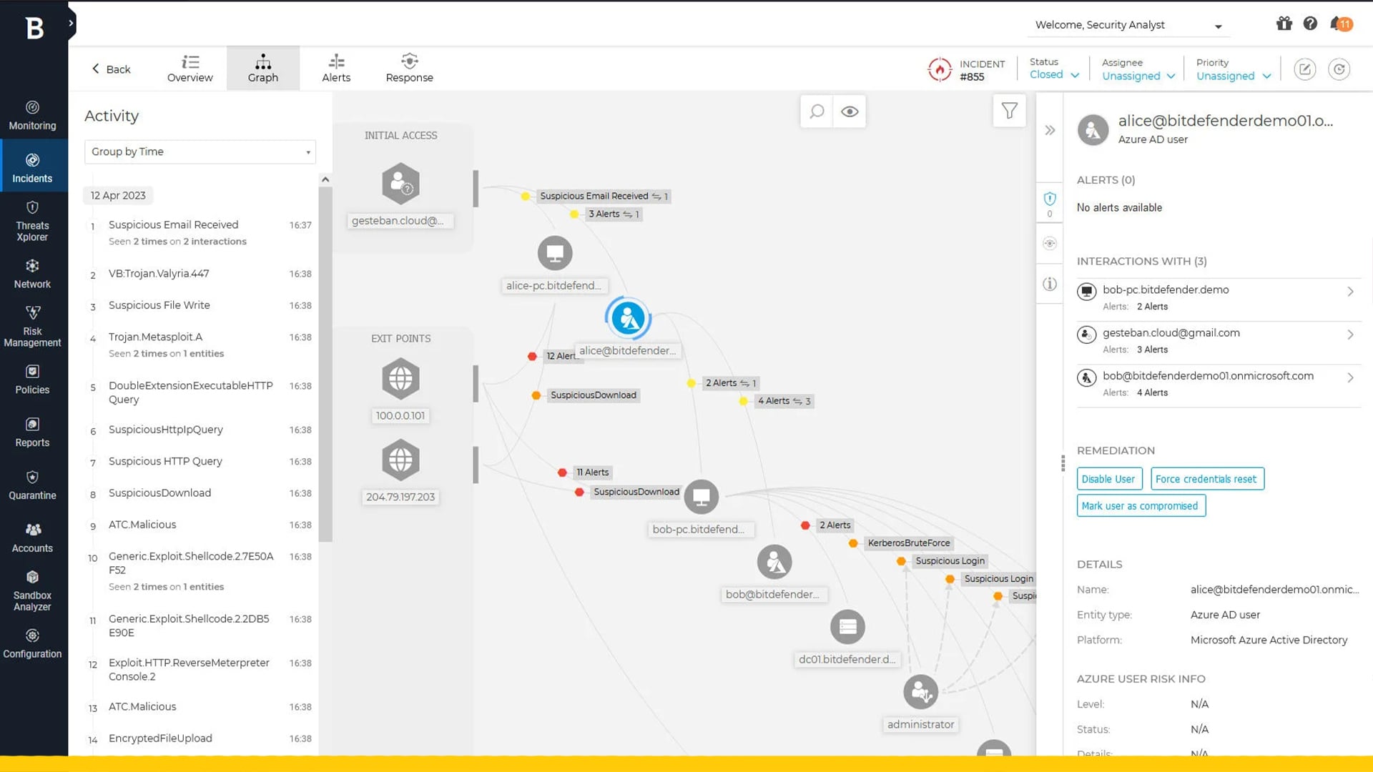Screen dimensions: 1373x772
Task: Go to Sandbox Analyzer in the sidebar
Action: pyautogui.click(x=32, y=591)
